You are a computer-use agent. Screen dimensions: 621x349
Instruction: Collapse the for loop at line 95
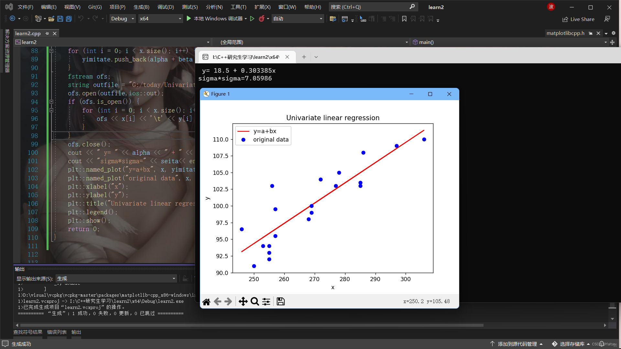coord(51,110)
